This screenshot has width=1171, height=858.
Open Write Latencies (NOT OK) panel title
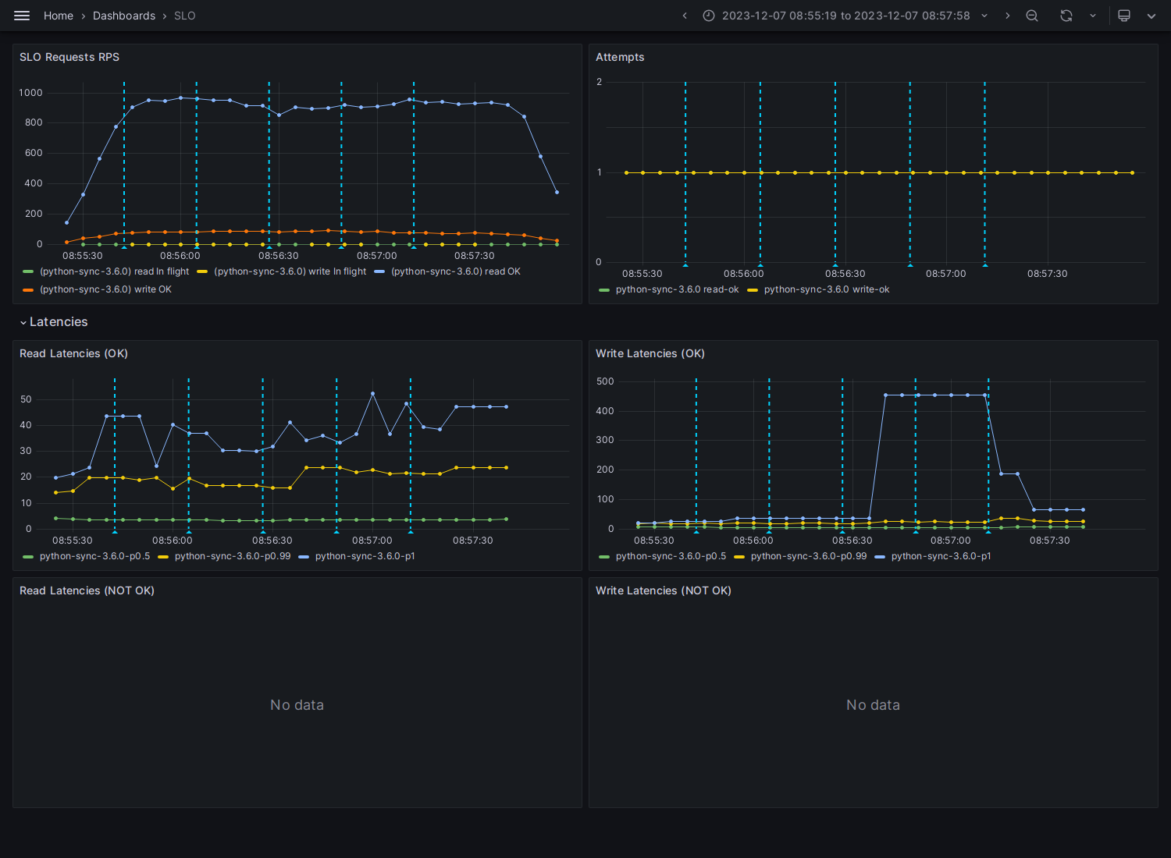(x=664, y=590)
